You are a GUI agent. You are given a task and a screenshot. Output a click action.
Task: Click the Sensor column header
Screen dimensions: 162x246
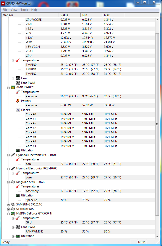[x=30, y=15]
